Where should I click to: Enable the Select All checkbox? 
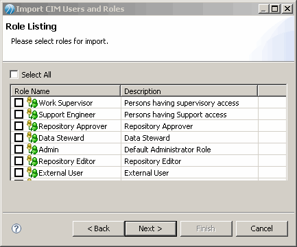(x=14, y=74)
